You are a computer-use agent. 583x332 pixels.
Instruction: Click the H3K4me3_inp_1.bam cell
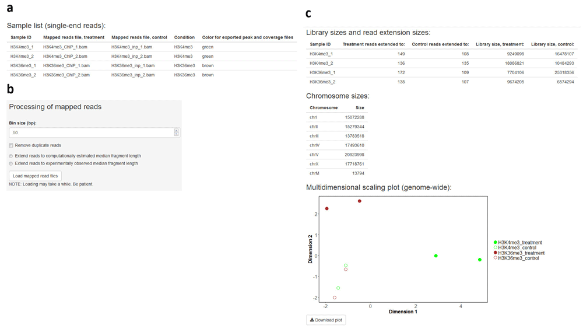(132, 47)
